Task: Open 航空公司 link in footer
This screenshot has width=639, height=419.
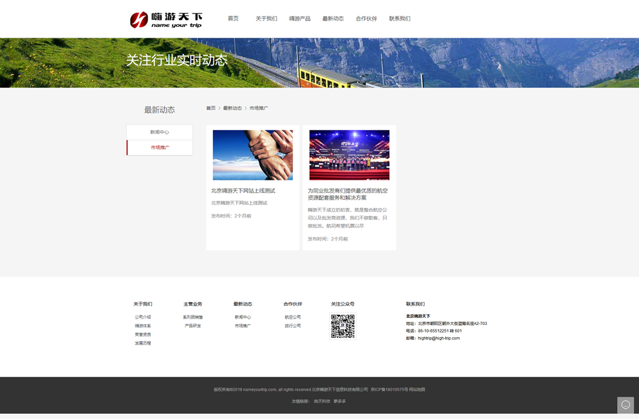Action: (x=293, y=317)
